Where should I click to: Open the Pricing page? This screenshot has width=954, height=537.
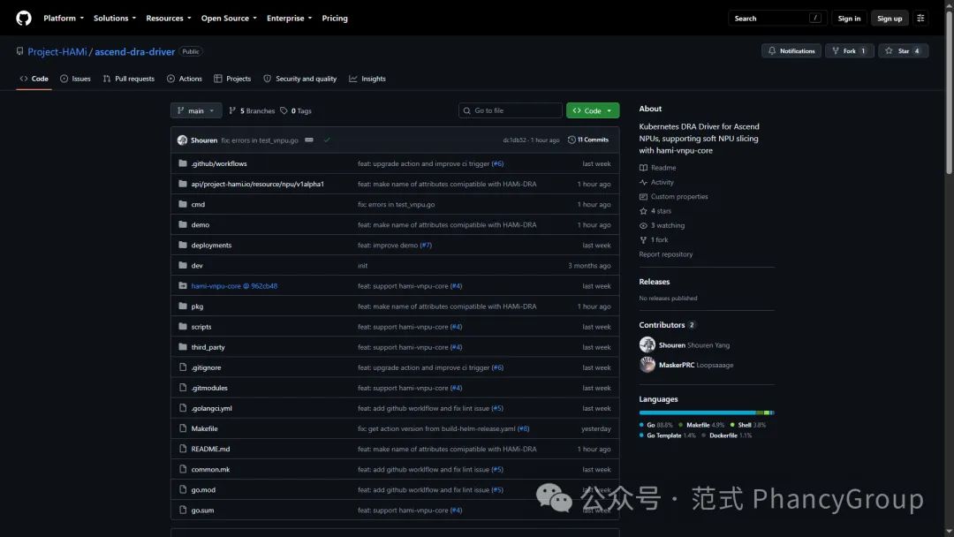click(x=335, y=19)
